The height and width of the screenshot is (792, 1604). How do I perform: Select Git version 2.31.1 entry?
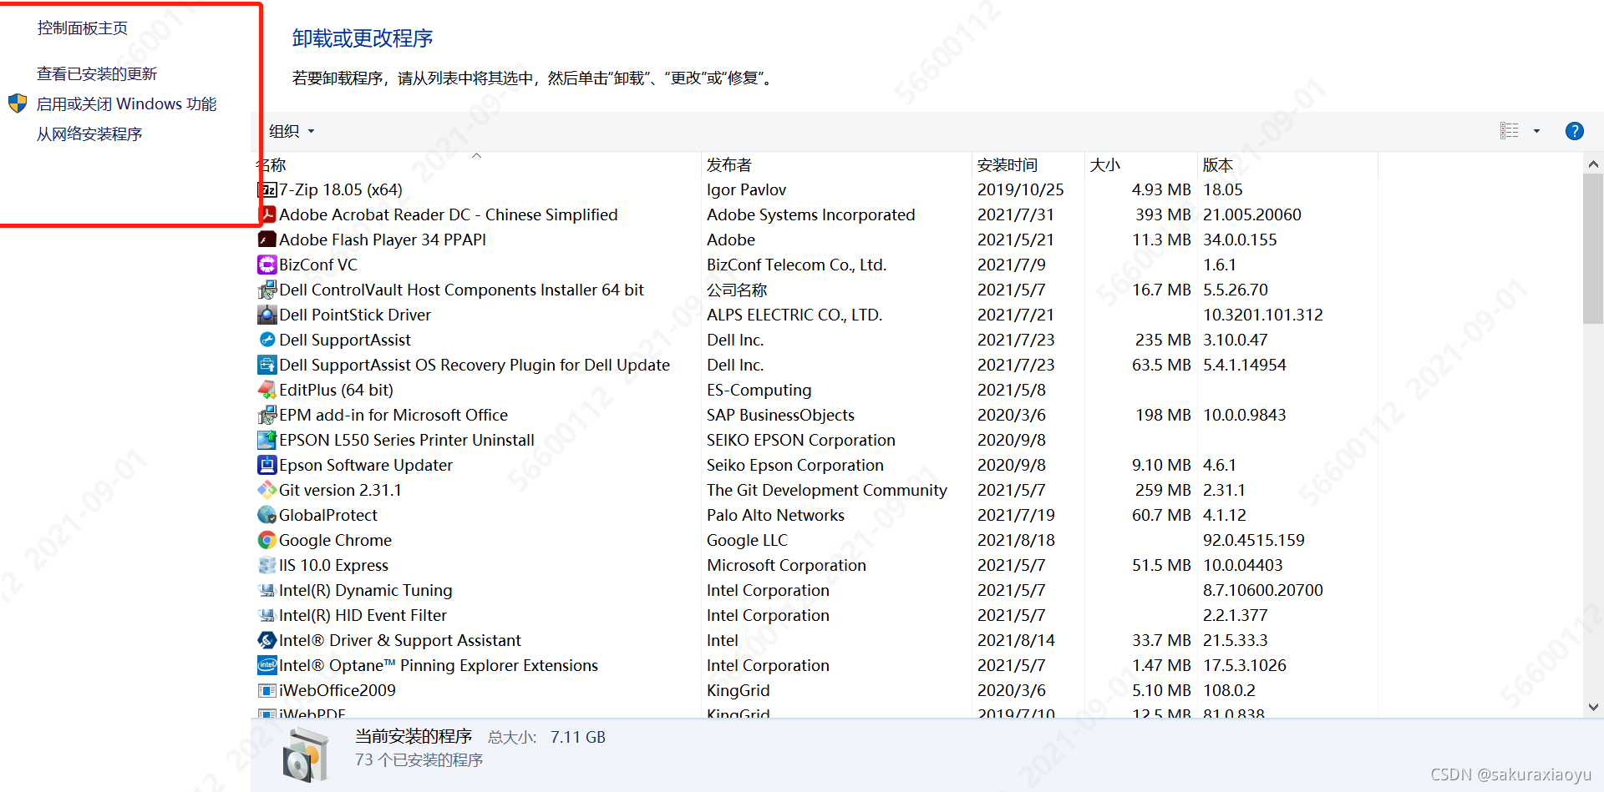(x=340, y=491)
